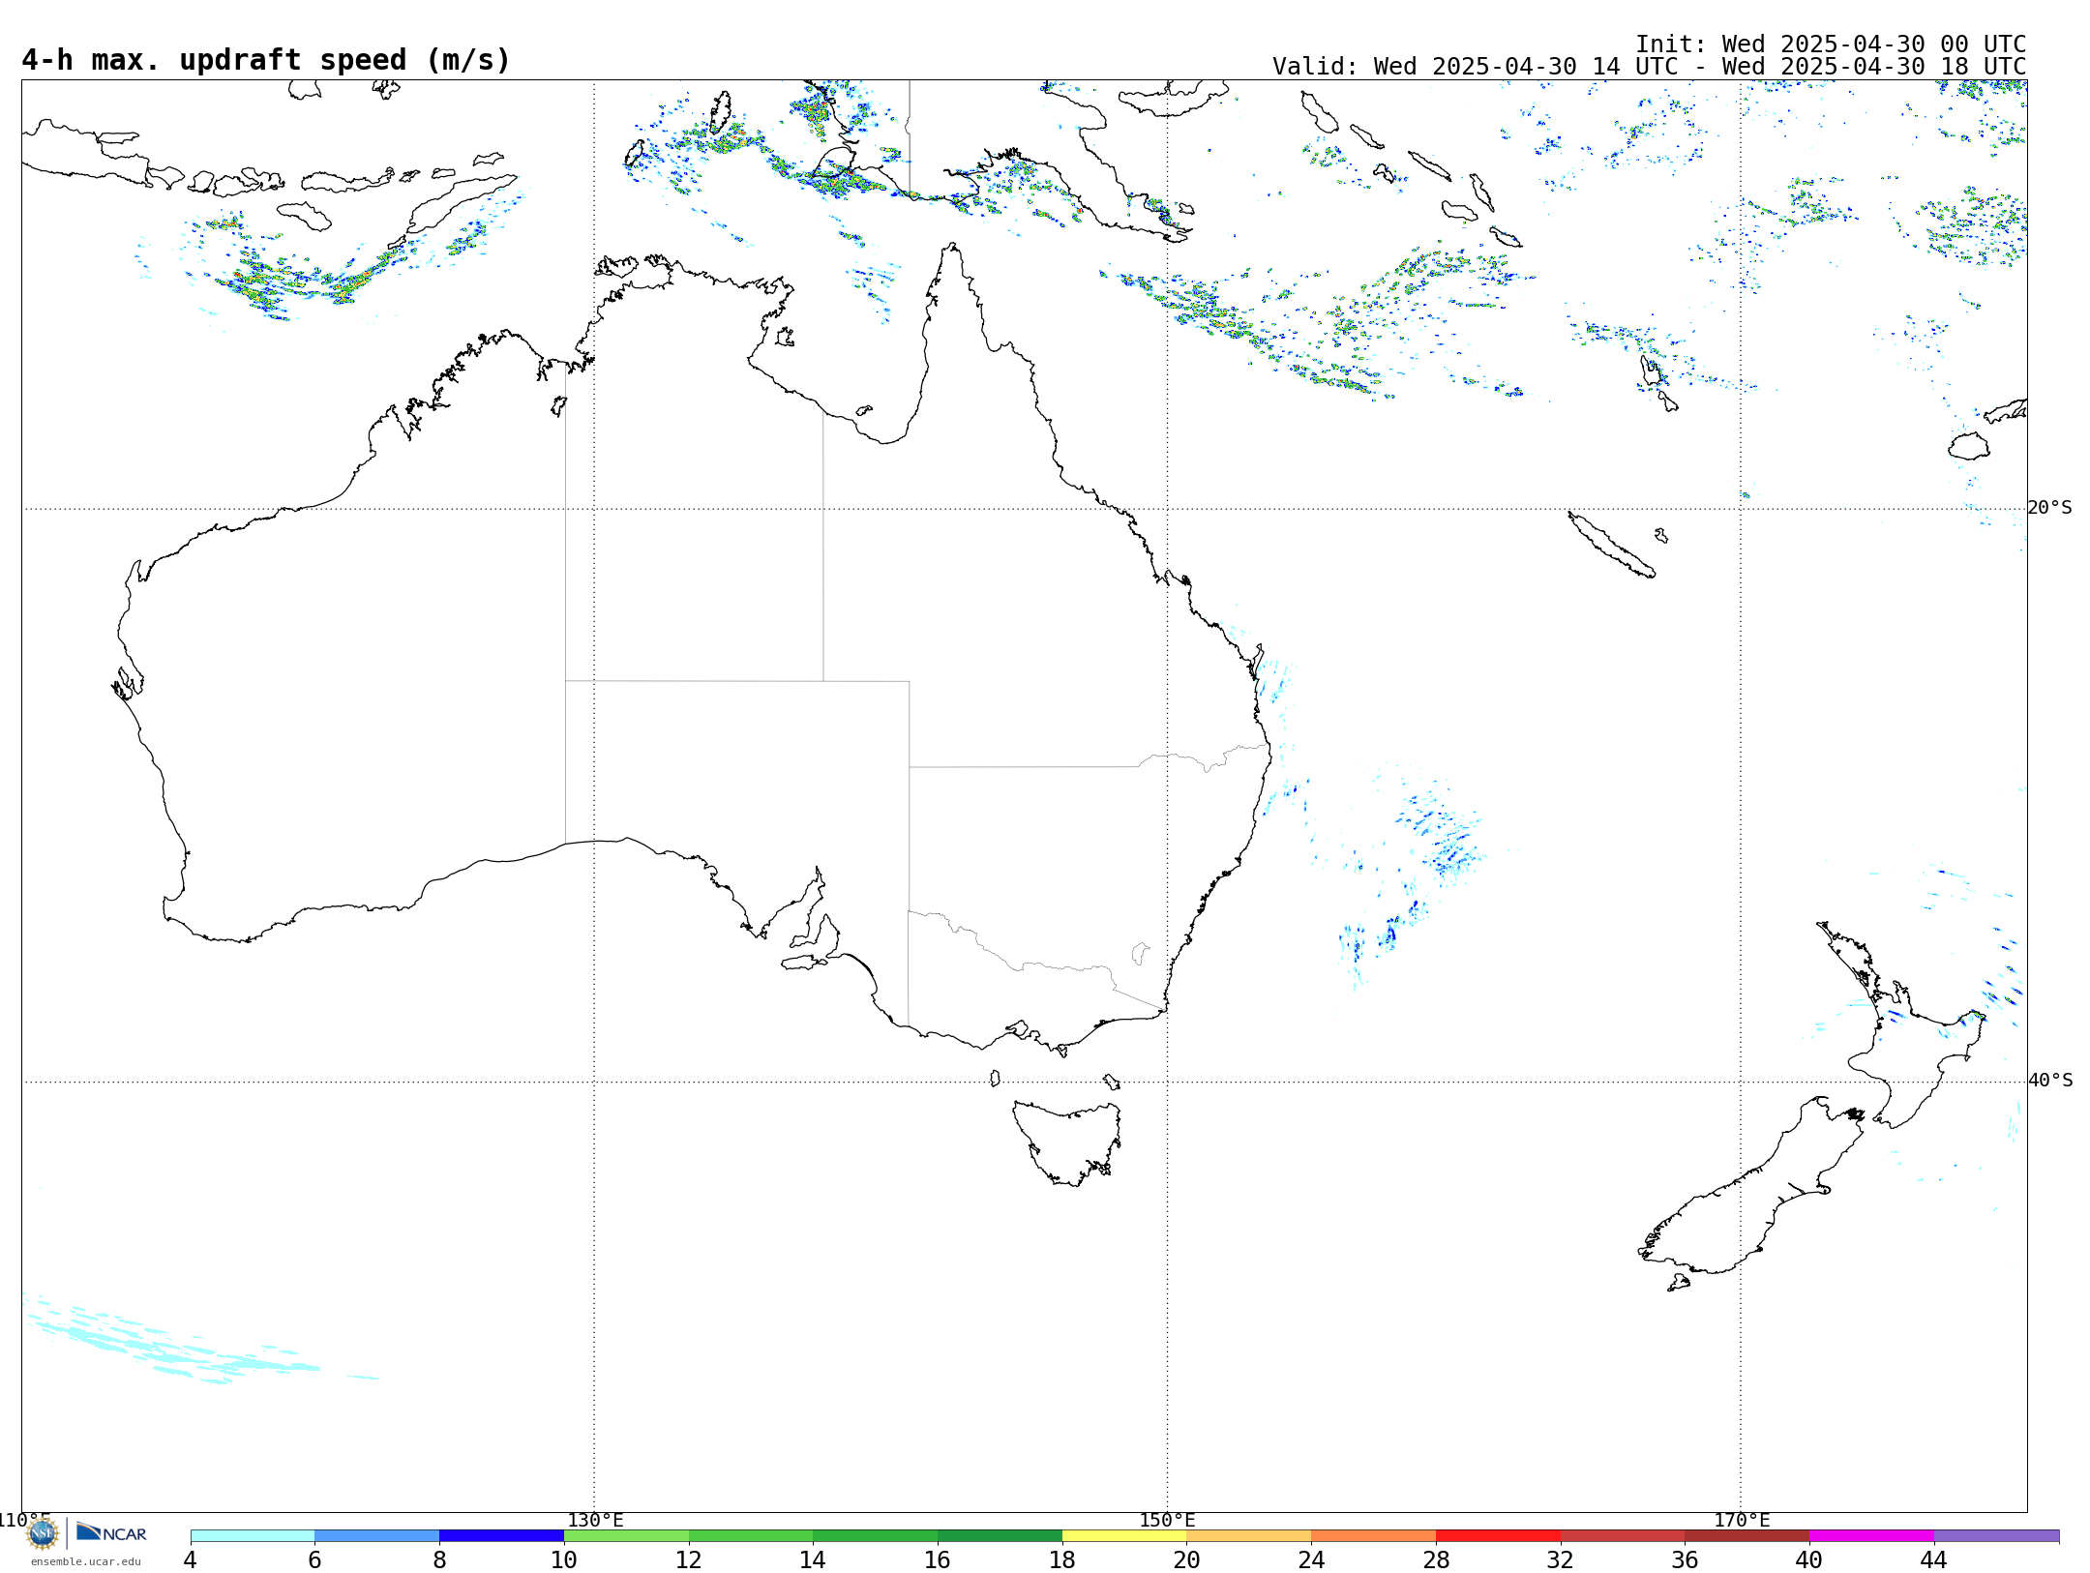This screenshot has height=1573, width=2090.
Task: Click the New Caledonia island outline
Action: [x=1611, y=545]
